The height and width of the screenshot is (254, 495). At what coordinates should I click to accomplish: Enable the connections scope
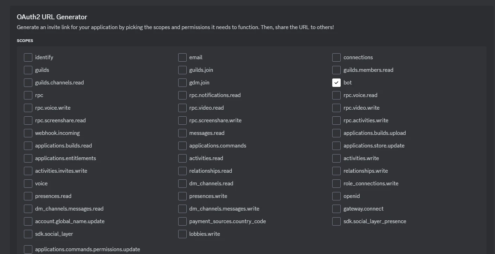(336, 57)
